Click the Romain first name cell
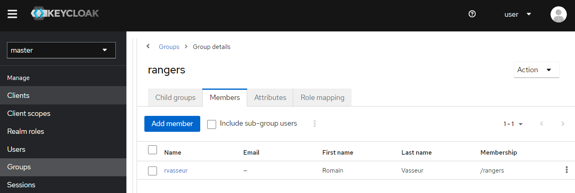 (x=333, y=171)
